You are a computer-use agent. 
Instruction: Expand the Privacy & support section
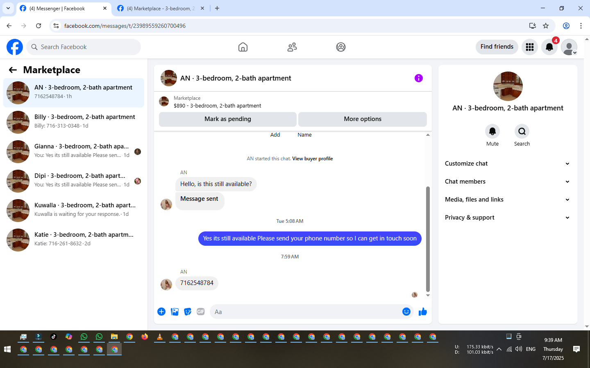click(x=508, y=218)
